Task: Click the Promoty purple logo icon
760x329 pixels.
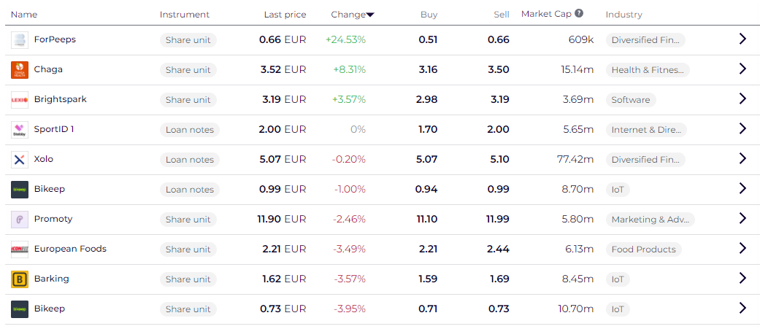Action: coord(20,220)
